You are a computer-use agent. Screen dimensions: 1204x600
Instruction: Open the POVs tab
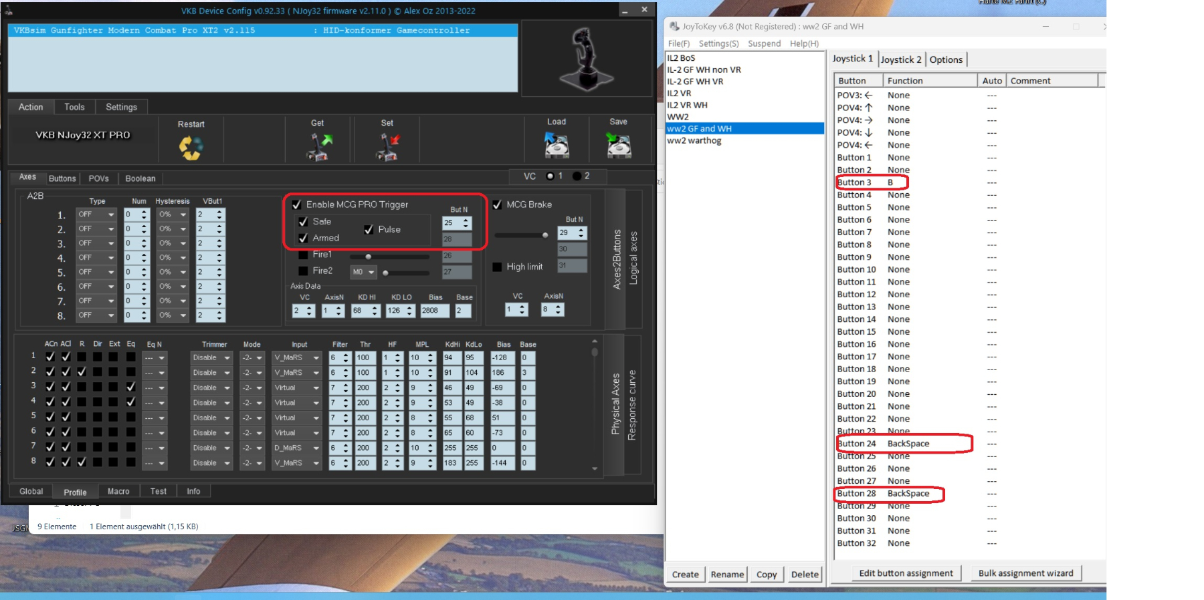click(x=99, y=178)
